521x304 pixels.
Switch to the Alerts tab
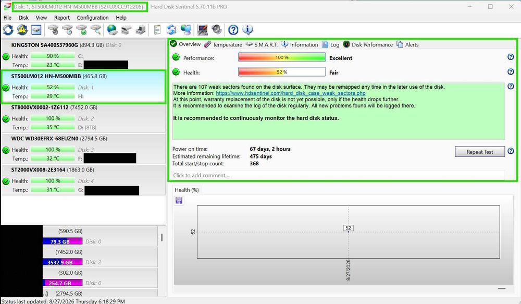[407, 44]
